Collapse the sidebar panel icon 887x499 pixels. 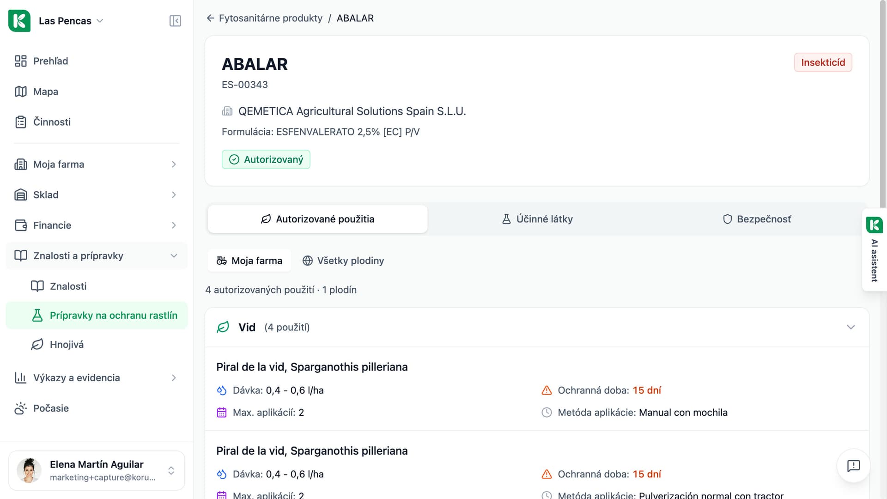[175, 21]
